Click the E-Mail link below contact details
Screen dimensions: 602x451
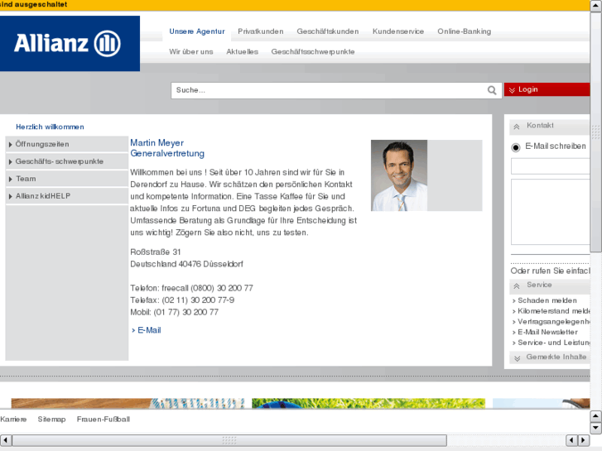click(149, 330)
